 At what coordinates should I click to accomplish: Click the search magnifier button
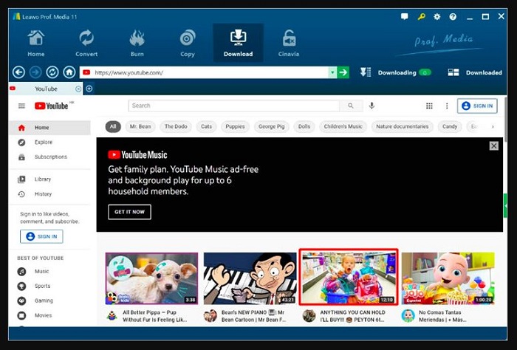[351, 106]
